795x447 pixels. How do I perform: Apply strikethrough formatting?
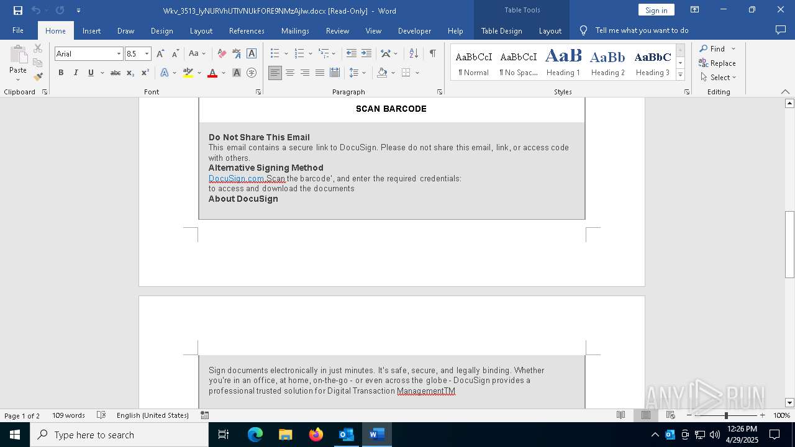tap(116, 73)
